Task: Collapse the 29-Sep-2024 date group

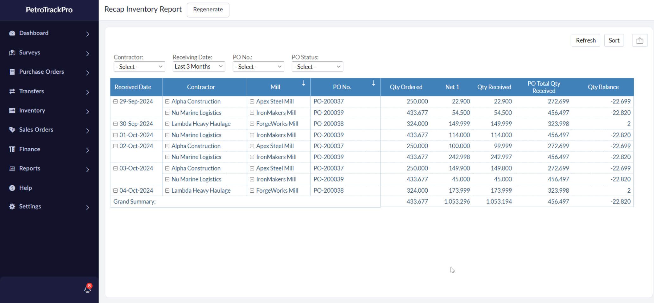Action: tap(116, 101)
